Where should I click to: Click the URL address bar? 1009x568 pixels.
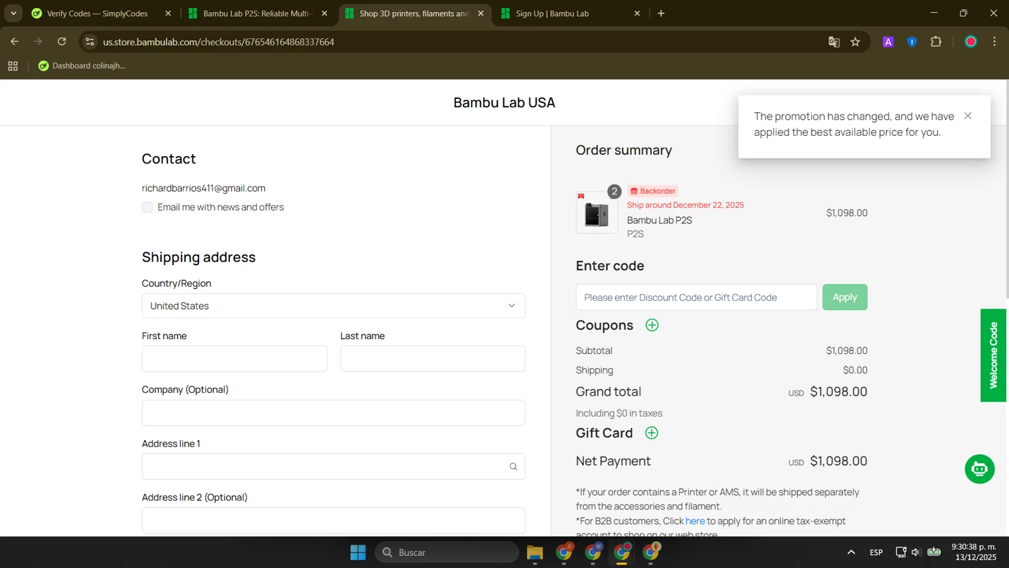coord(457,42)
